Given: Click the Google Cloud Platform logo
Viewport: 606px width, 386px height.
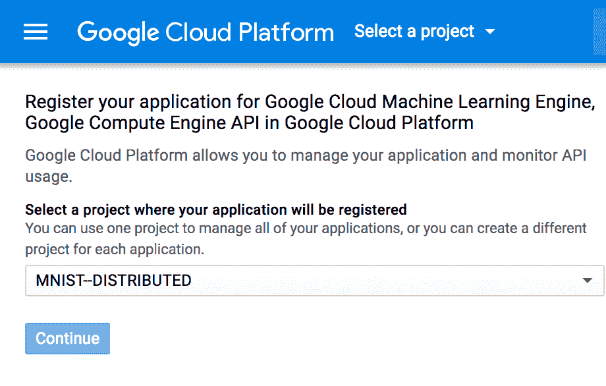Looking at the screenshot, I should 206,32.
